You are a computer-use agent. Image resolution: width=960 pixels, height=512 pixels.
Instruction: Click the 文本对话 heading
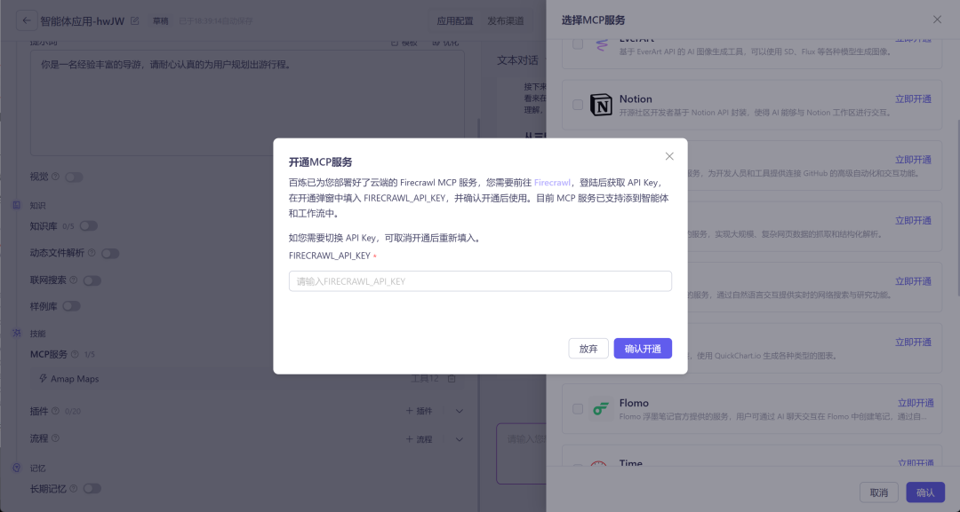coord(517,59)
